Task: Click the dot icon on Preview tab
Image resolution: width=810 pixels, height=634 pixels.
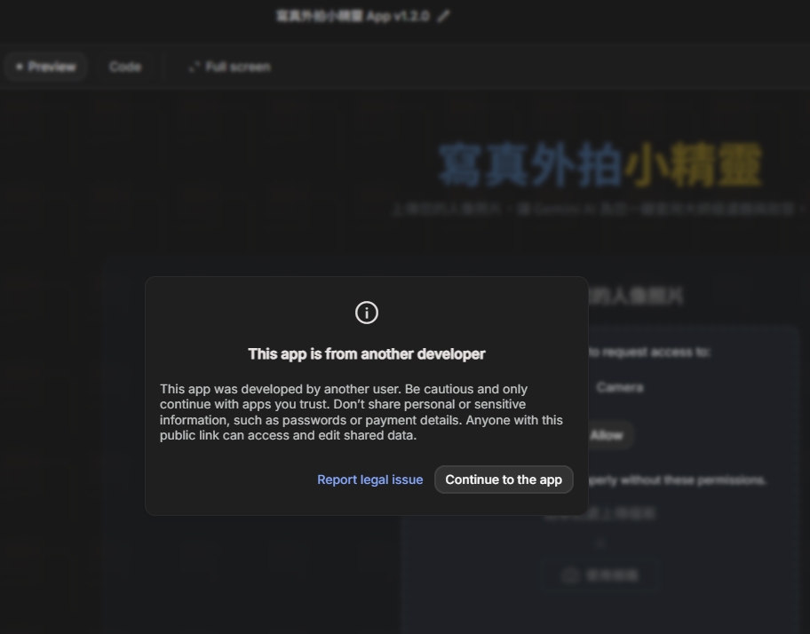Action: (20, 67)
